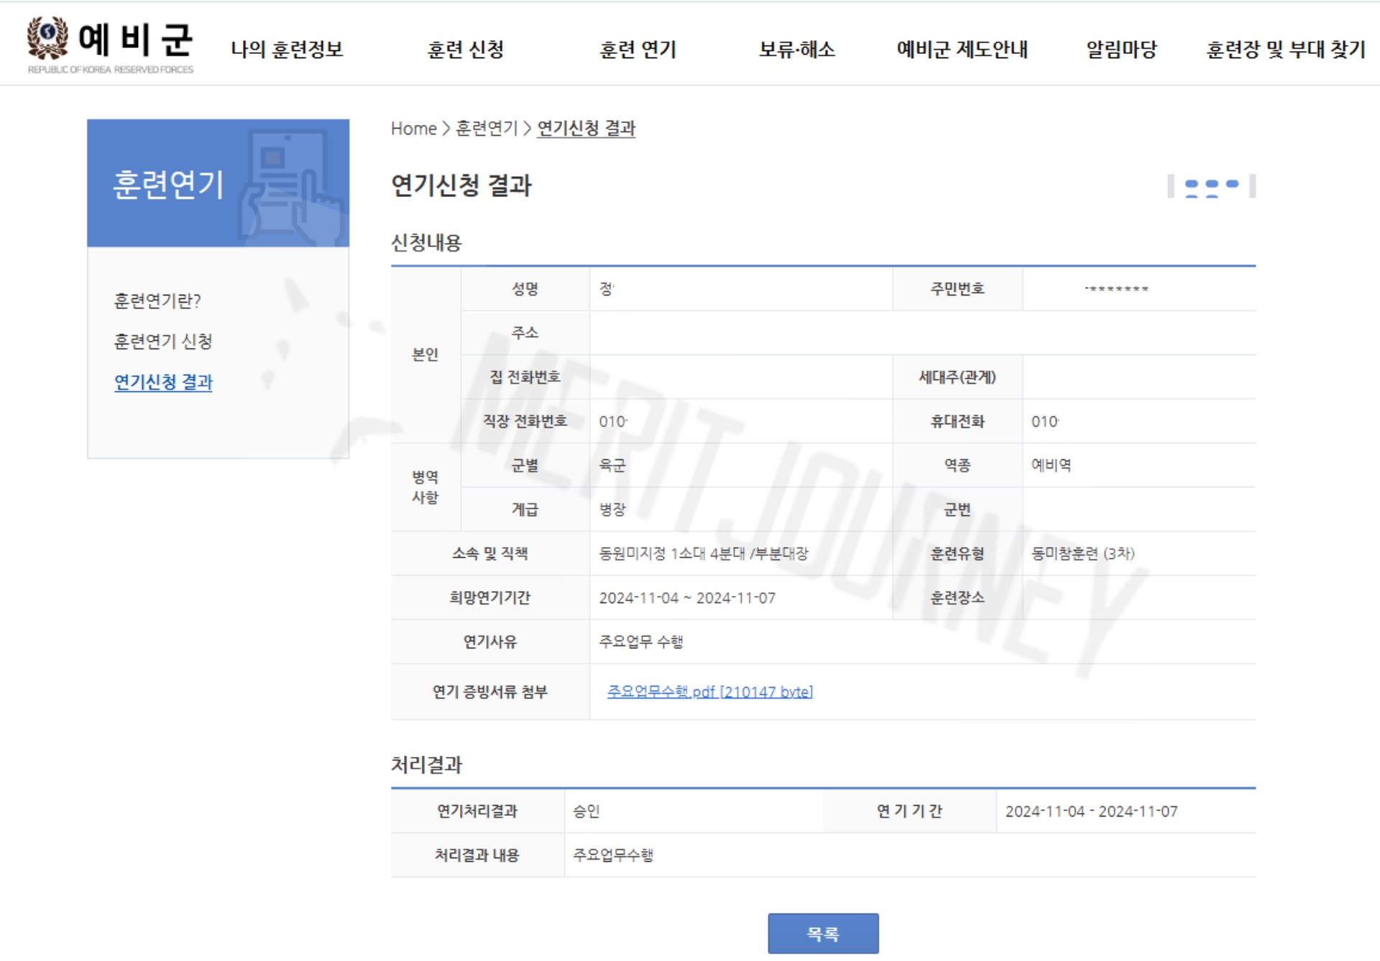Click the 예비군 site title text

(x=135, y=40)
